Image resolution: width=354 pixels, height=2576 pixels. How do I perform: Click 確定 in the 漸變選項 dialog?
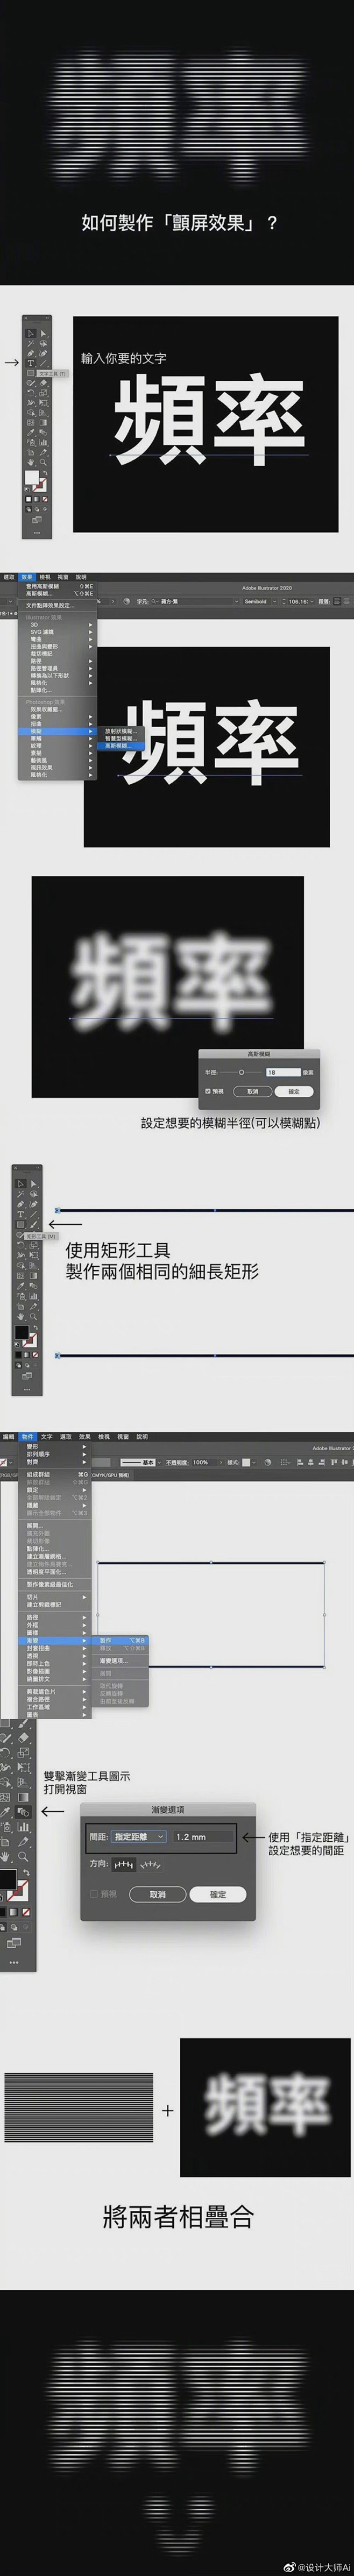tap(218, 1894)
